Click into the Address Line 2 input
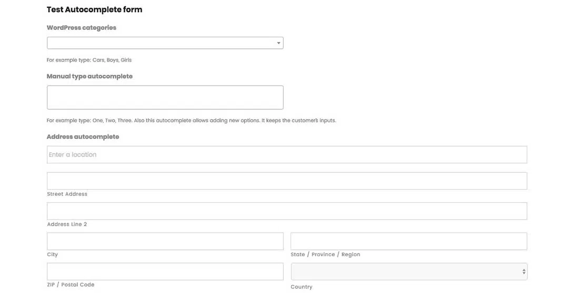579x293 pixels. point(286,211)
